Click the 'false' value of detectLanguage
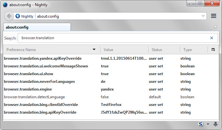This screenshot has width=222, height=130. click(105, 97)
